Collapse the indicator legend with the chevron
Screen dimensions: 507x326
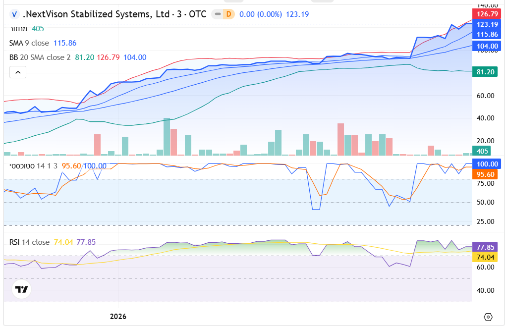[18, 72]
